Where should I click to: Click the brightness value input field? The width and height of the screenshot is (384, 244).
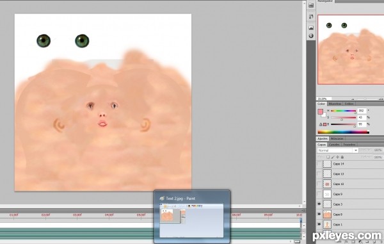pyautogui.click(x=362, y=124)
